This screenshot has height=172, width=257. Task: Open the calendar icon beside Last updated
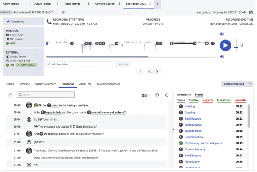(251, 12)
